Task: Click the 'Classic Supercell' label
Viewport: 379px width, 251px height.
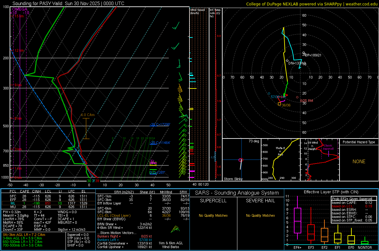Action: 328,147
